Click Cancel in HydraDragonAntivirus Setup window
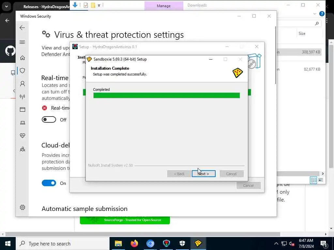 [x=248, y=185]
